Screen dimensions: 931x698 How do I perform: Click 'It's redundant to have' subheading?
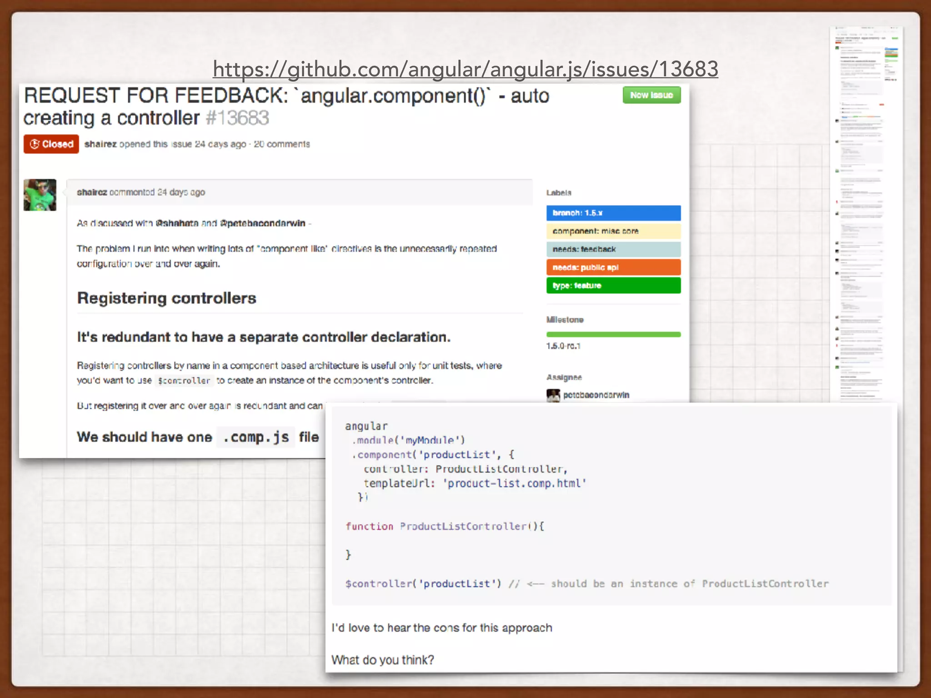pyautogui.click(x=264, y=337)
